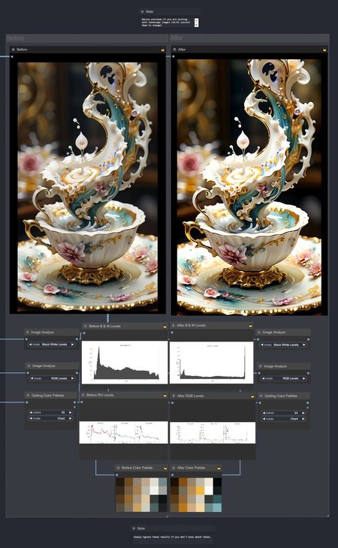Viewport: 338px width, 548px height.
Task: Click lock icon on After image node
Action: coord(324,50)
